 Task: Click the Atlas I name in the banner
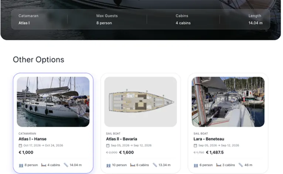[x=24, y=23]
